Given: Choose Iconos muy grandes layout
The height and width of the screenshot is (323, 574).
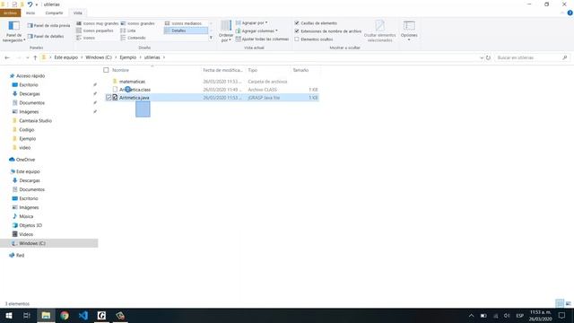Looking at the screenshot, I should (x=98, y=23).
